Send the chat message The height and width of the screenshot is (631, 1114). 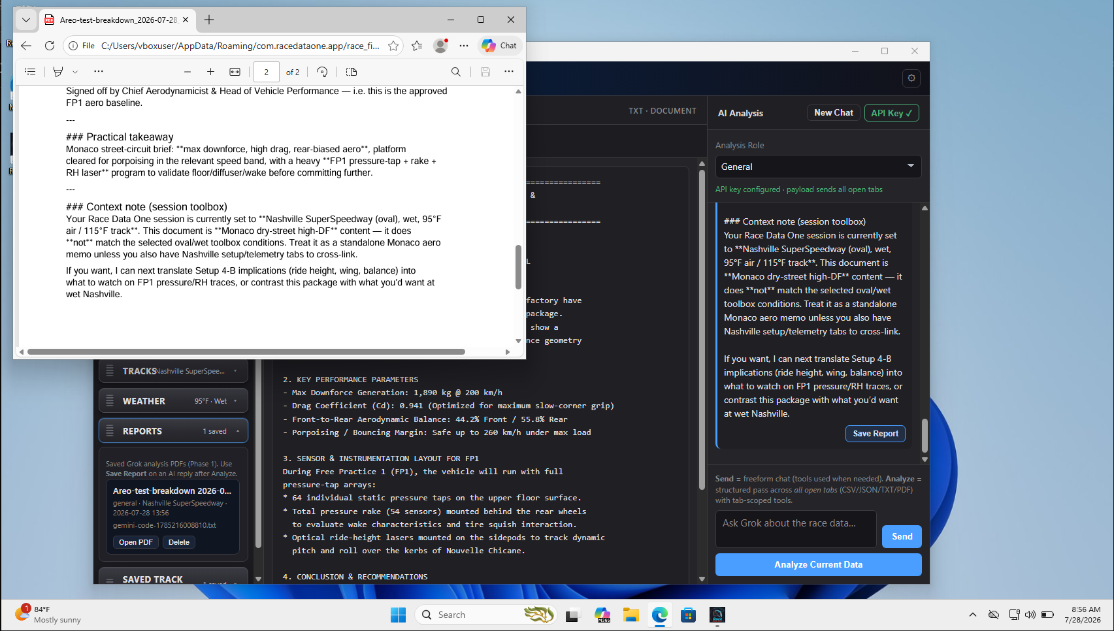pyautogui.click(x=902, y=537)
